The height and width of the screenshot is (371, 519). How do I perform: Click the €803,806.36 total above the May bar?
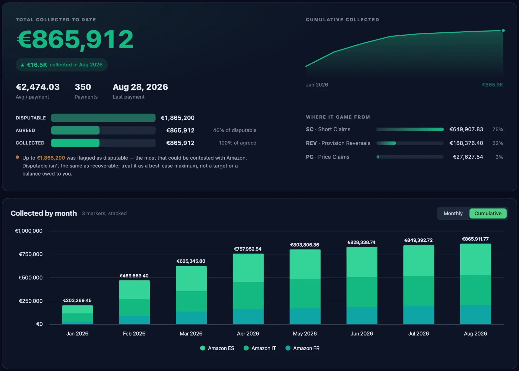pos(305,245)
